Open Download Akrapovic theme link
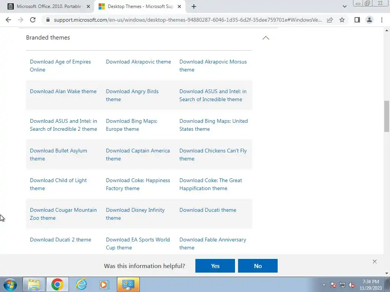This screenshot has width=390, height=292. (138, 62)
